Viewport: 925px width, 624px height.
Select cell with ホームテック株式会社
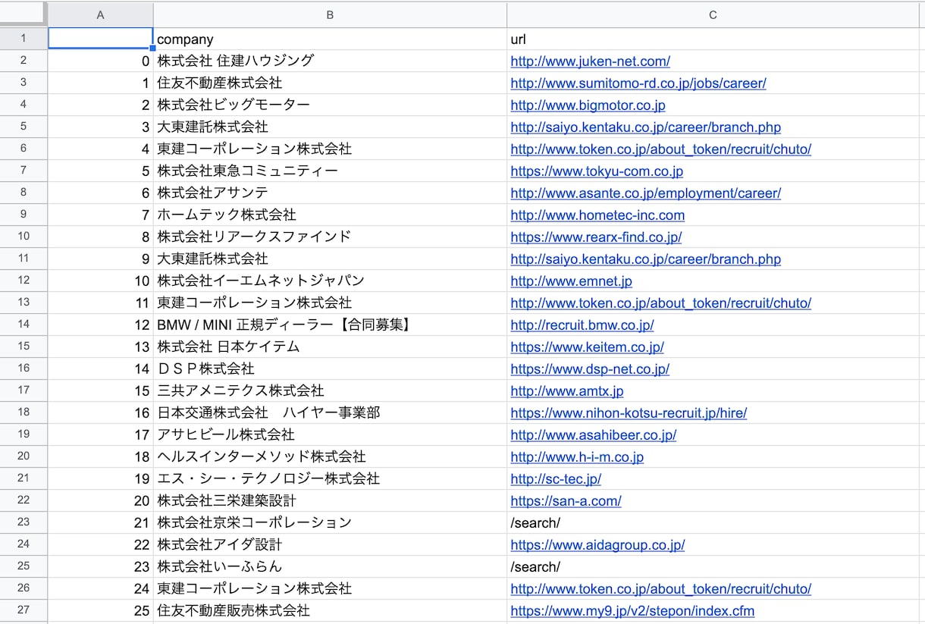330,215
